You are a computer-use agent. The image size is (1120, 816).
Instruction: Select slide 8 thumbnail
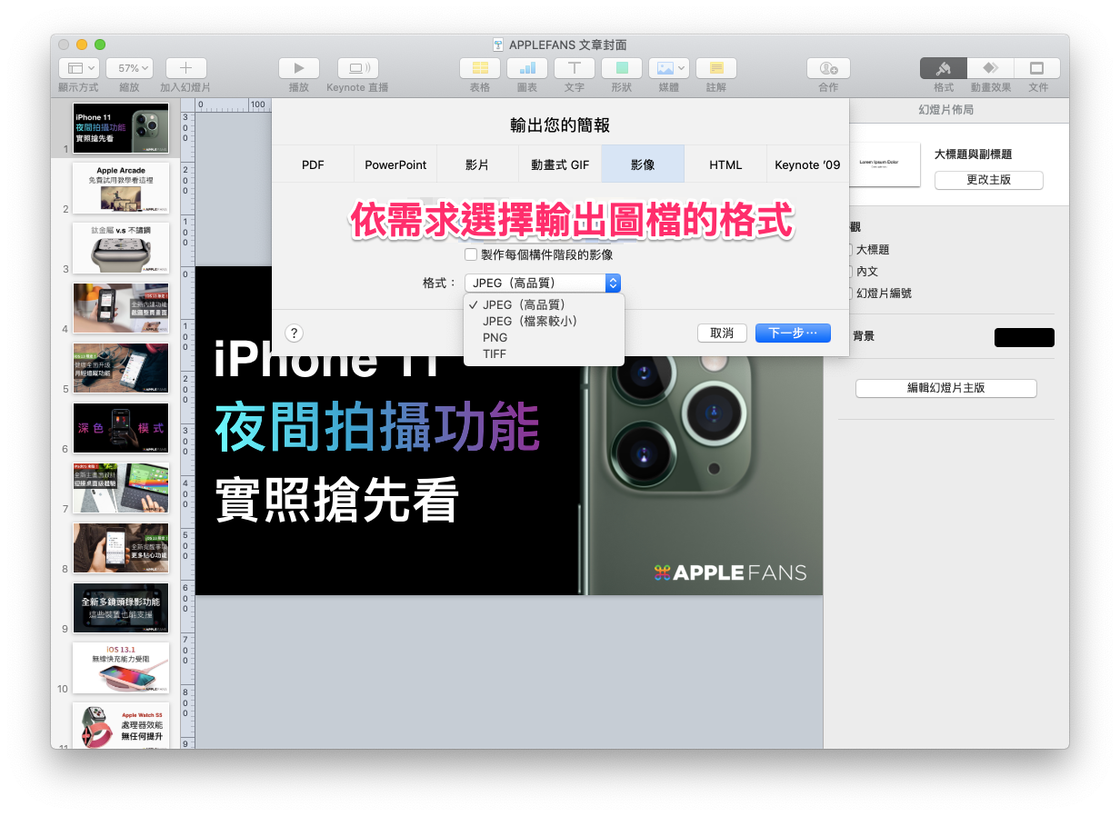point(121,548)
